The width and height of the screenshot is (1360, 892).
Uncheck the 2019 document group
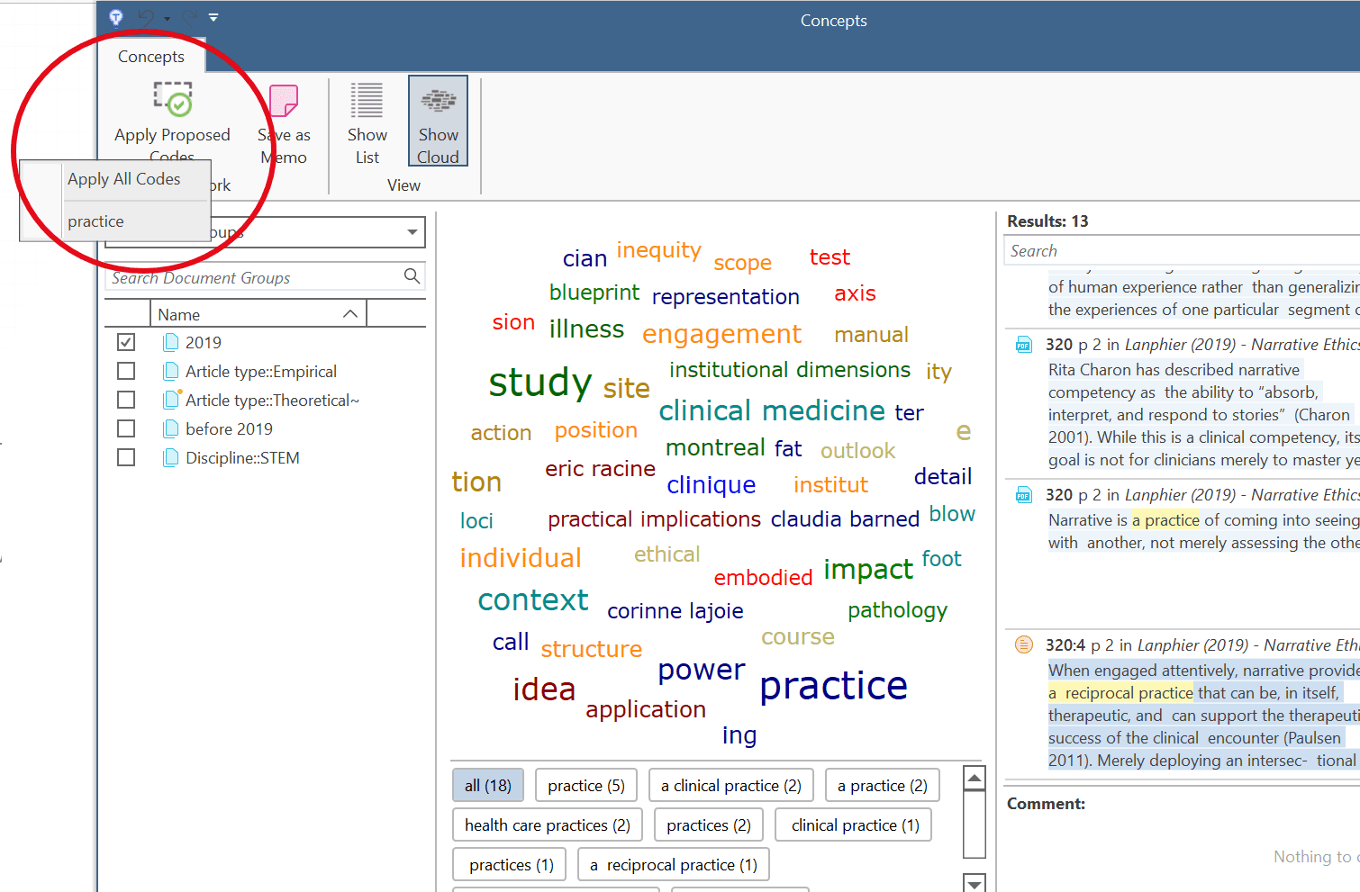[126, 342]
